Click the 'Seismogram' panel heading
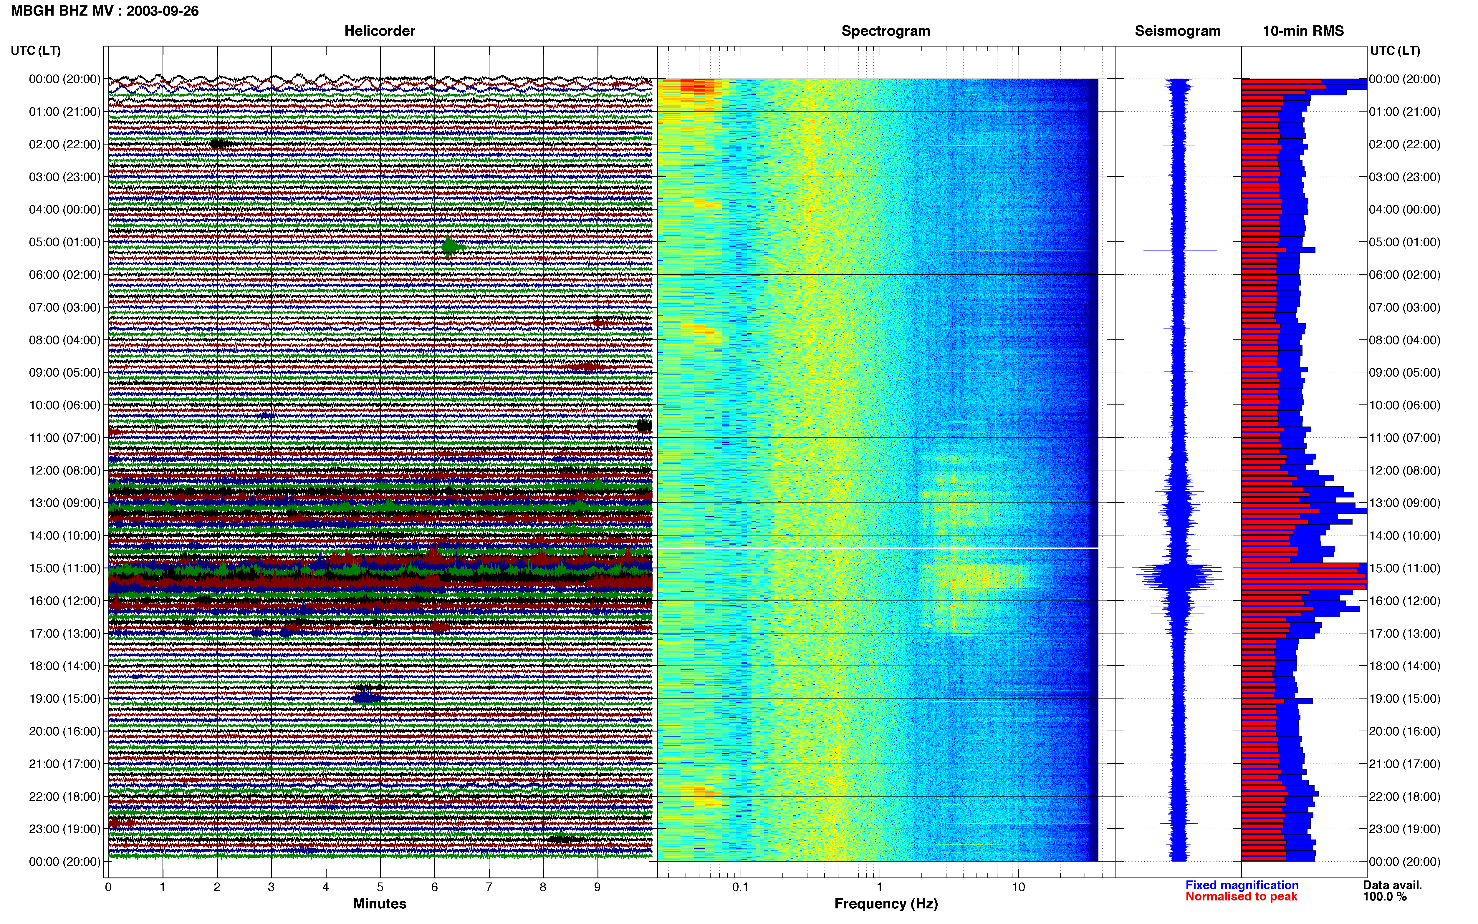The image size is (1478, 924). (x=1177, y=31)
